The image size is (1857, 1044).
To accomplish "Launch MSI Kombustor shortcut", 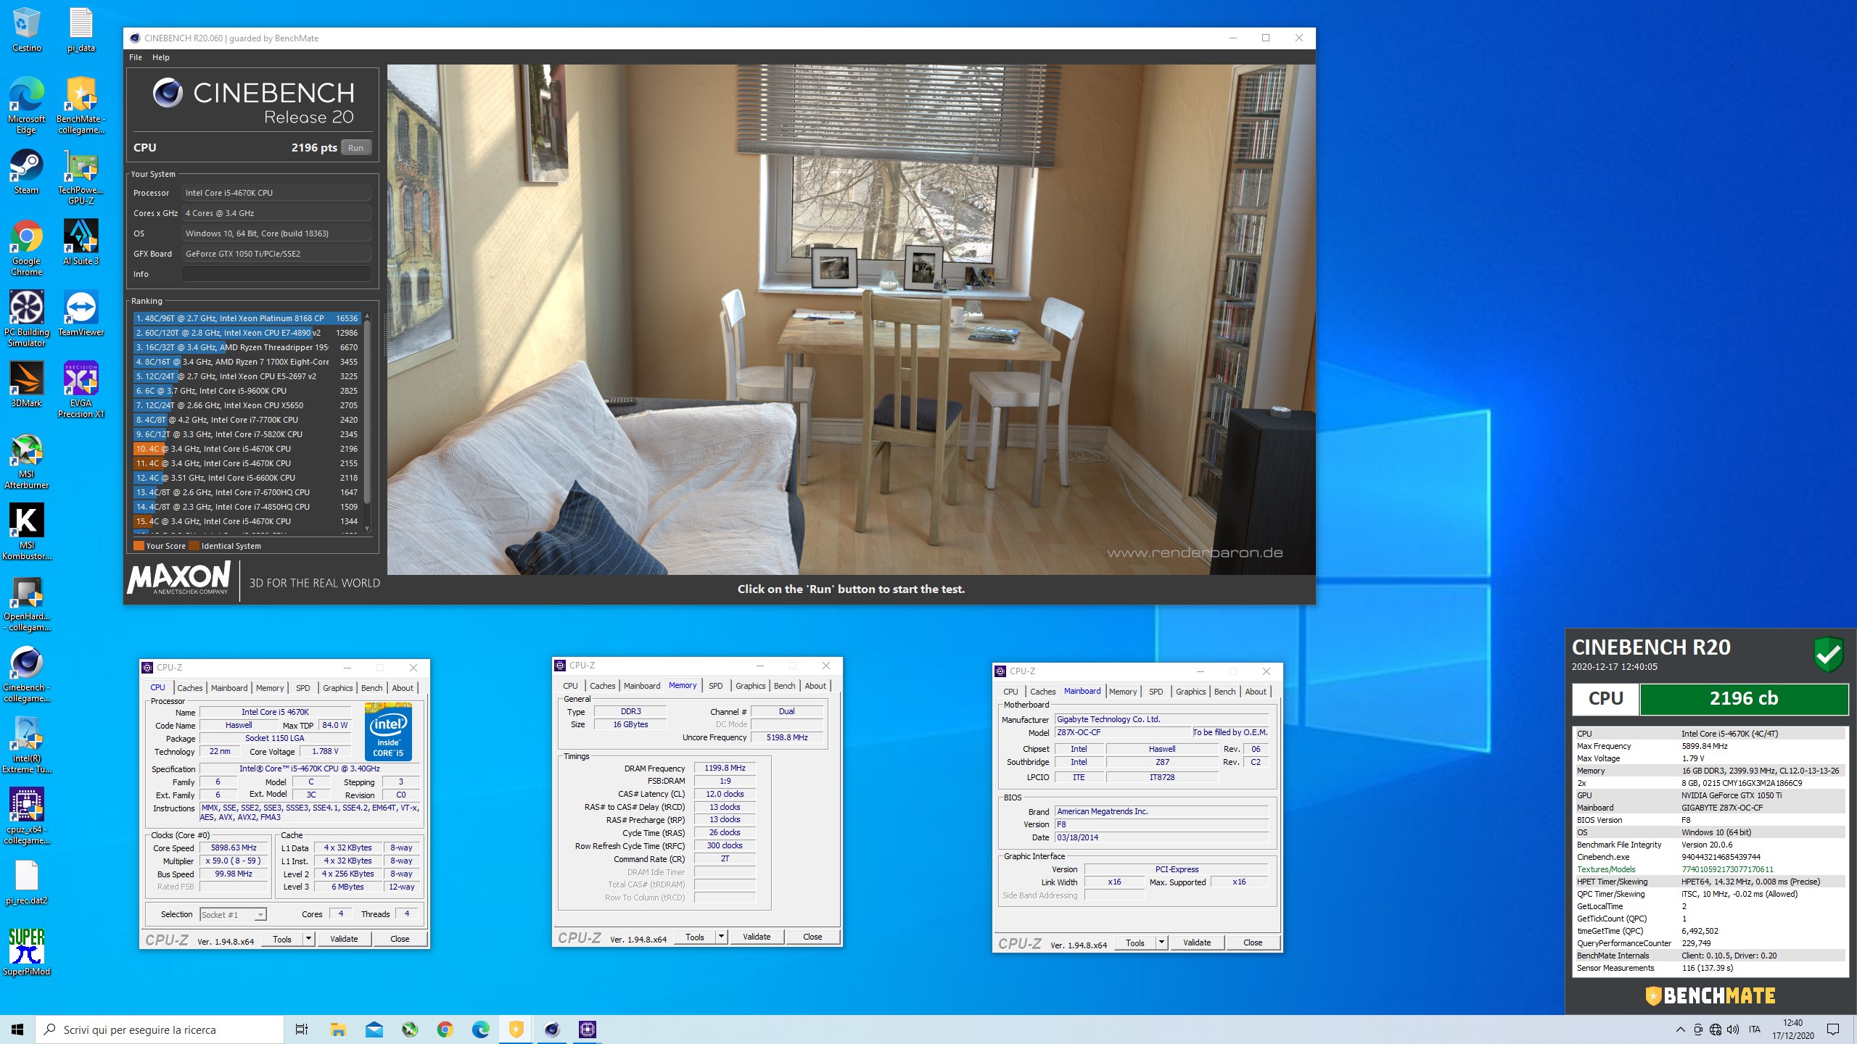I will pos(26,532).
